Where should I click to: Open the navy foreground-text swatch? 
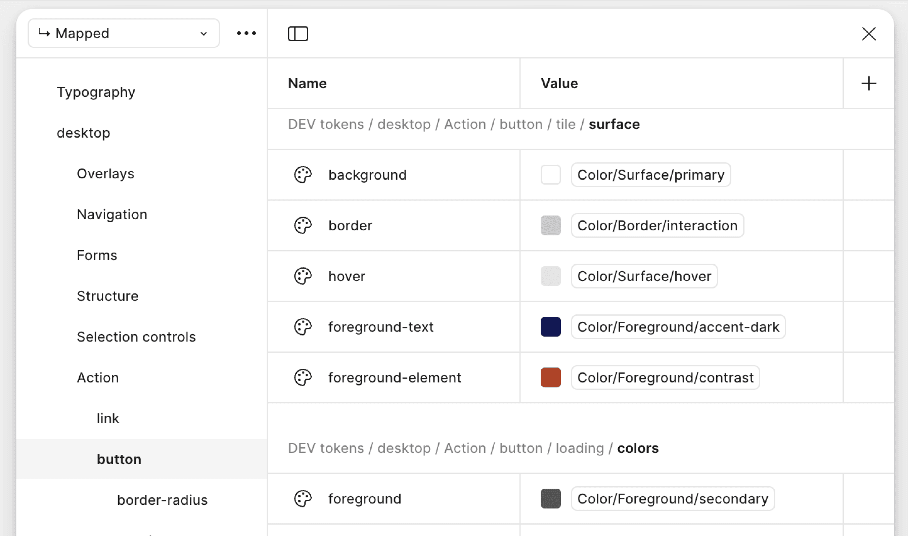(551, 326)
